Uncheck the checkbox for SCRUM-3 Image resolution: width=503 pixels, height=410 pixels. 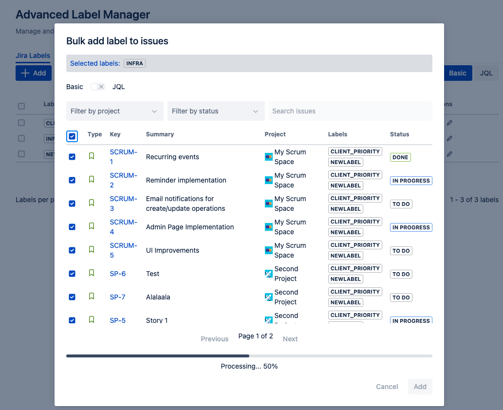72,204
